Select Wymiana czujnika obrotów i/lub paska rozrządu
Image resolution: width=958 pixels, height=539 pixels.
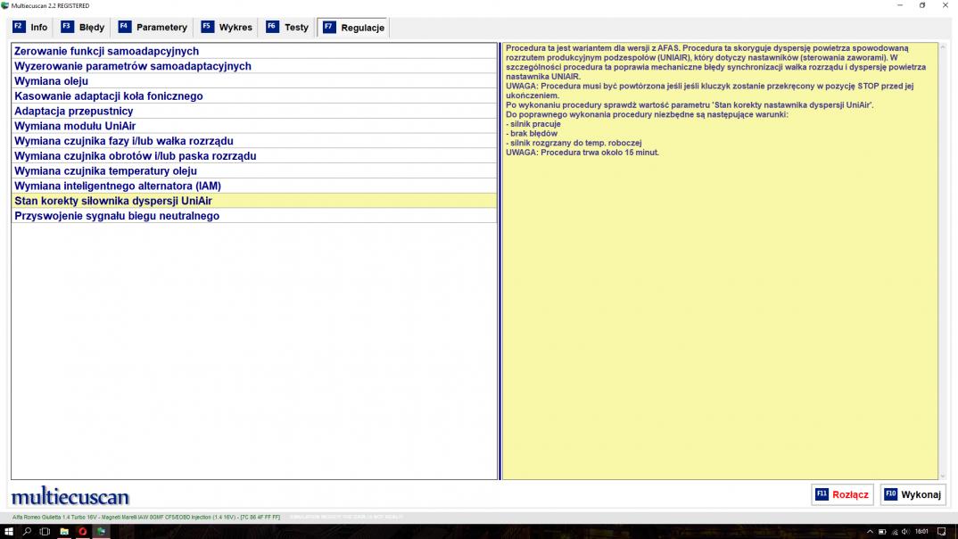tap(254, 156)
